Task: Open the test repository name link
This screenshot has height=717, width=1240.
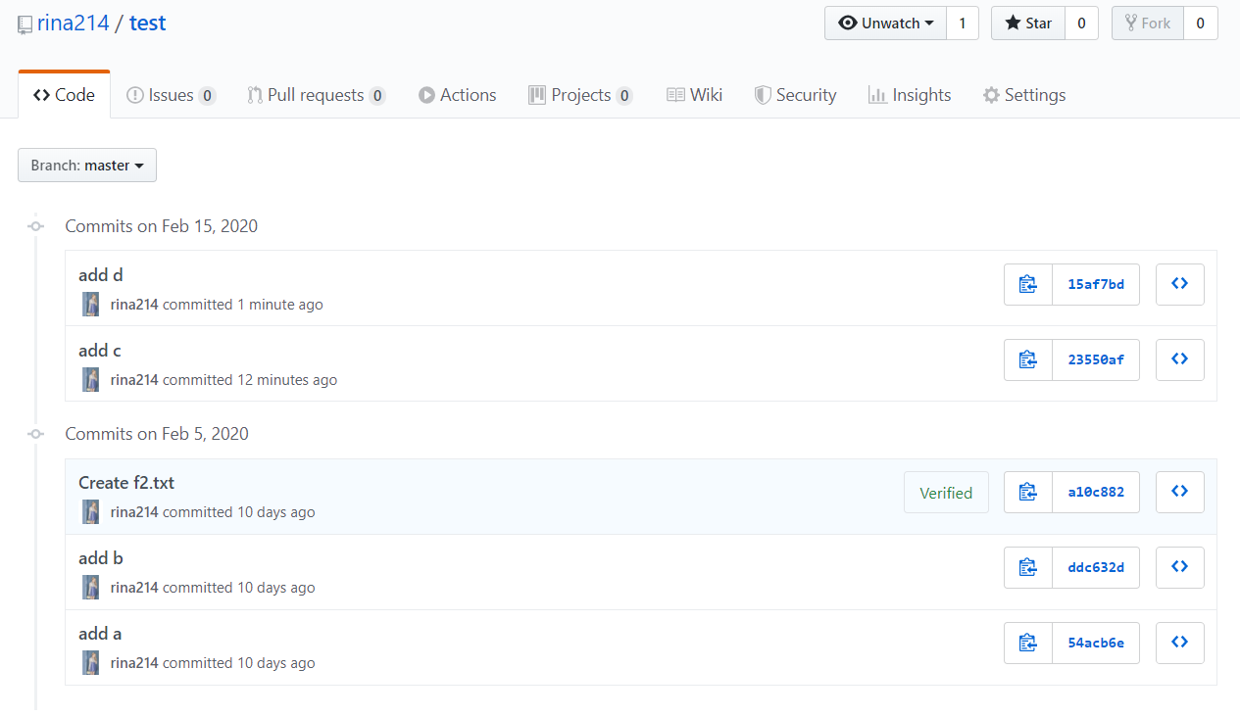Action: pyautogui.click(x=148, y=24)
